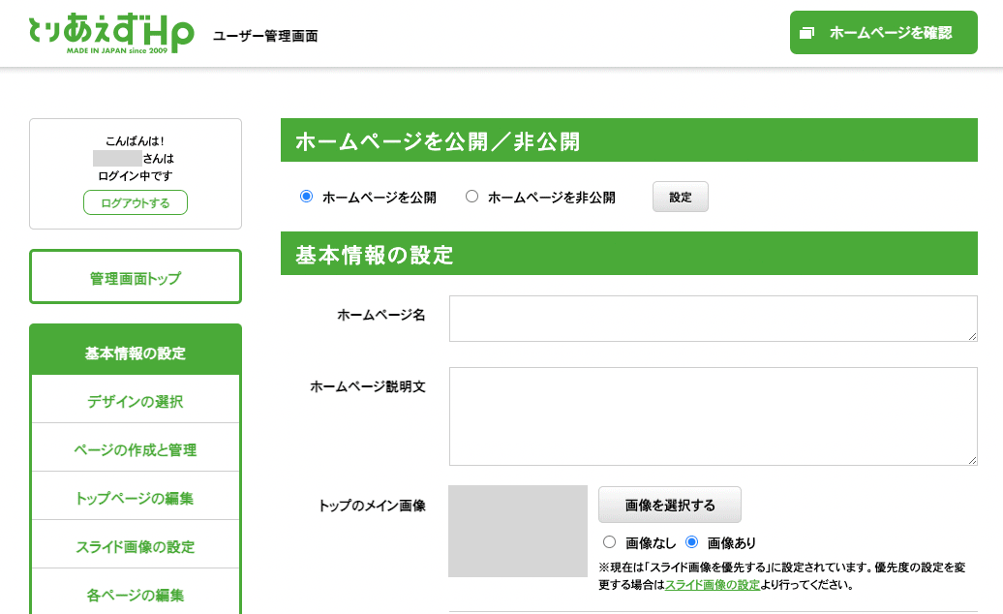The image size is (1003, 614).
Task: Select the 画像なし radio button
Action: [610, 542]
